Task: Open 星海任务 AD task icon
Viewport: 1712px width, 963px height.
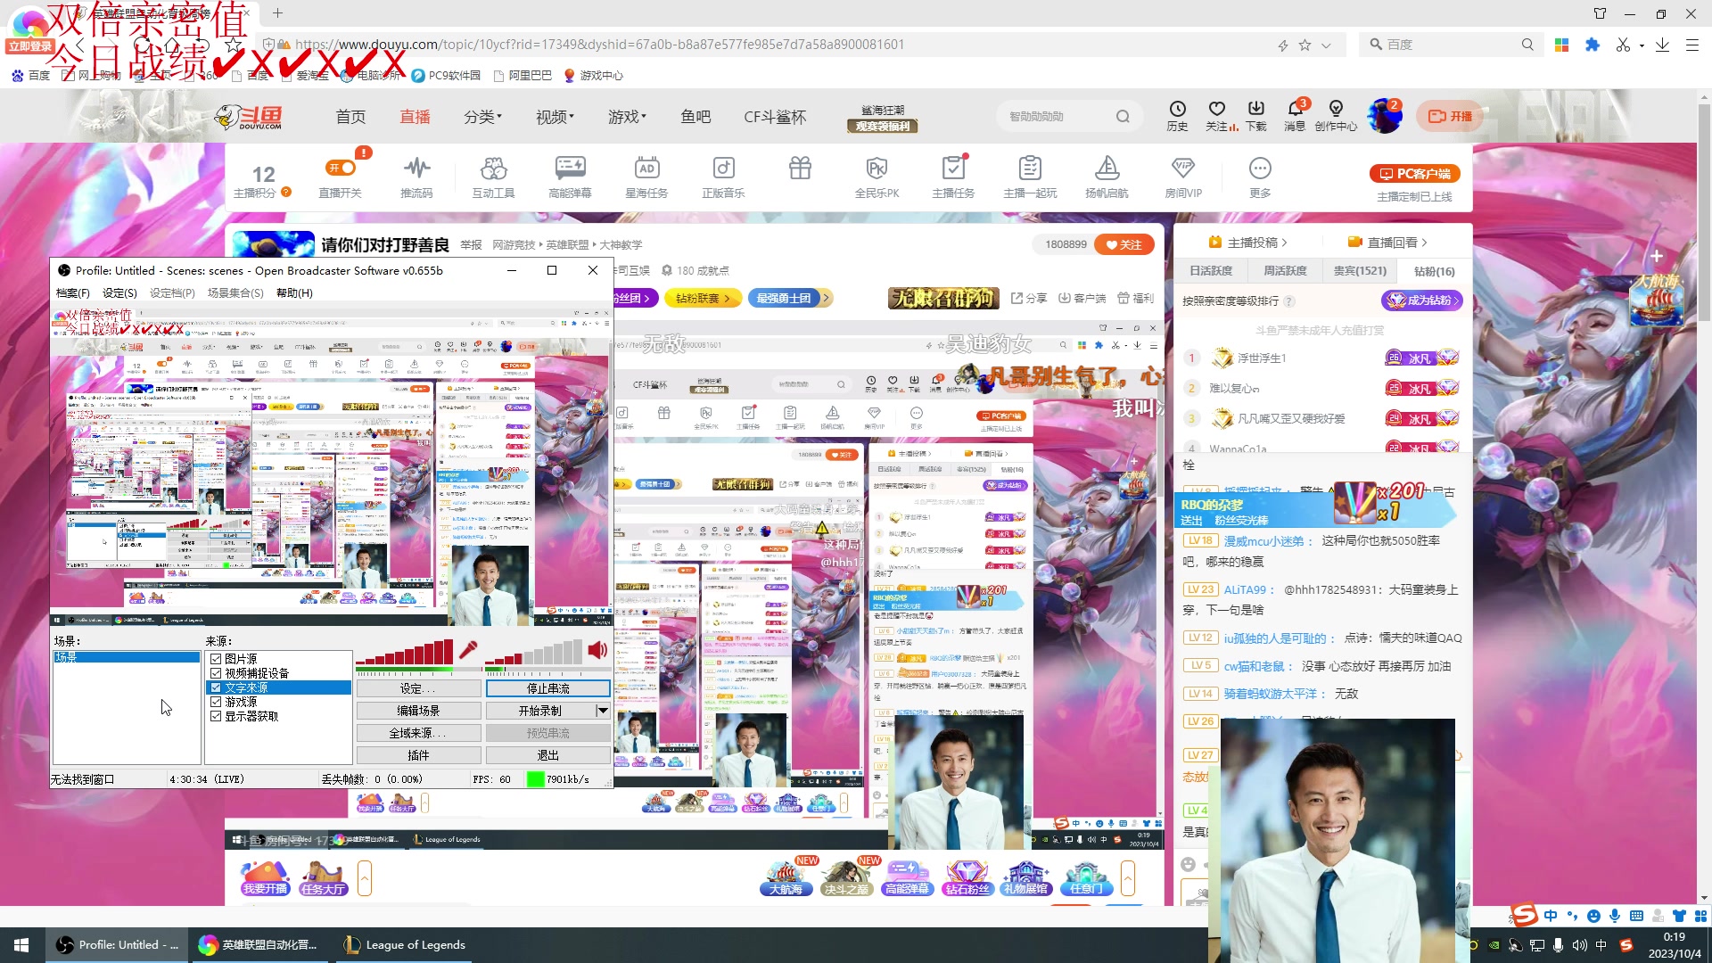Action: [x=646, y=168]
